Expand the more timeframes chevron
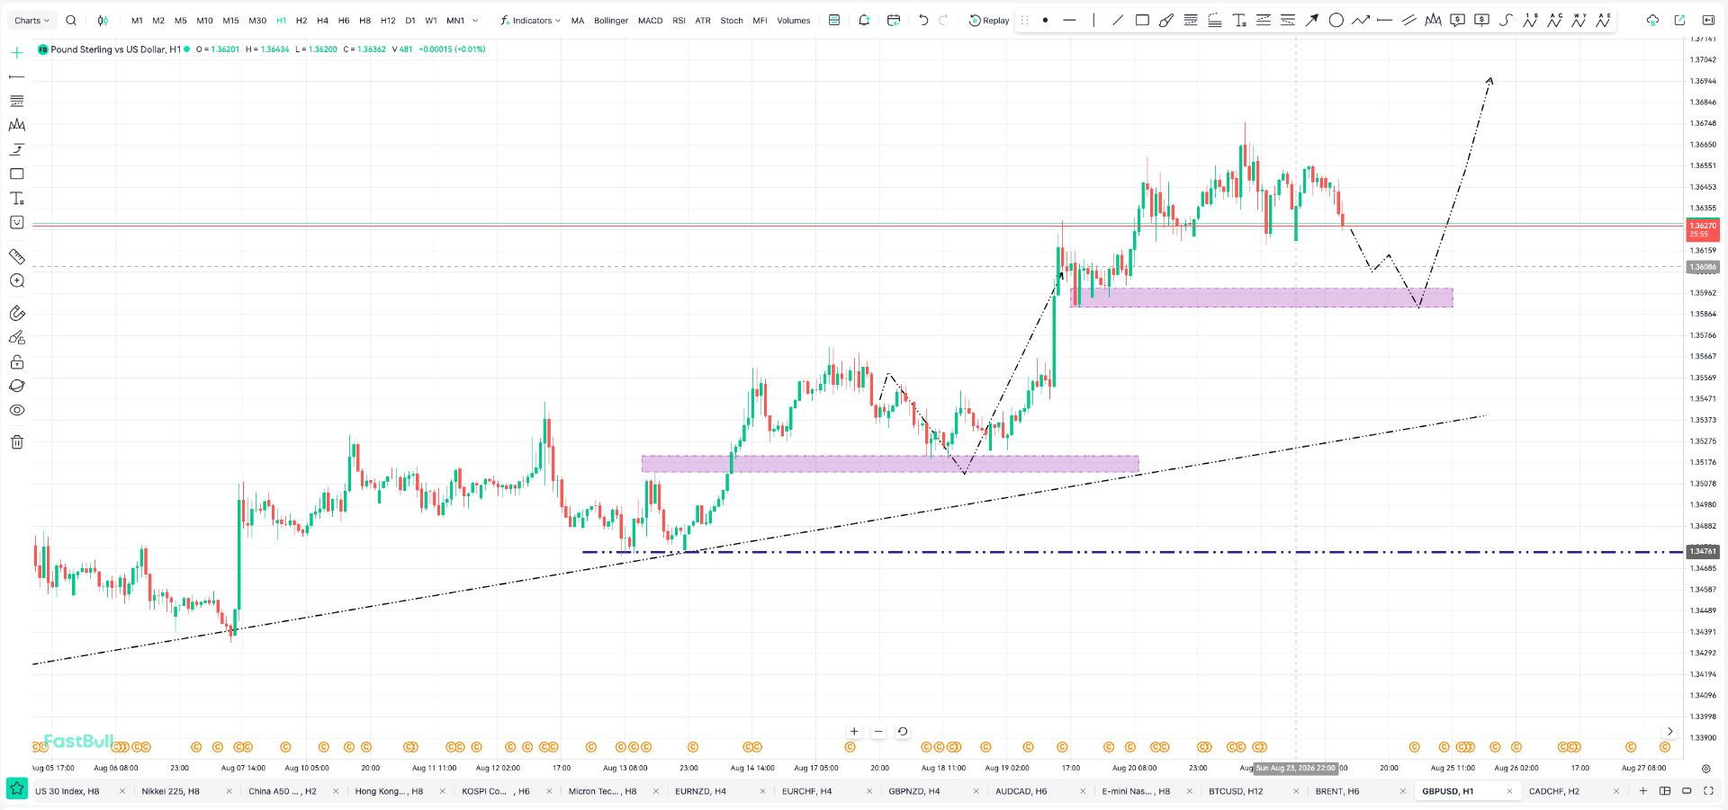Viewport: 1728px width, 810px height. (x=475, y=21)
